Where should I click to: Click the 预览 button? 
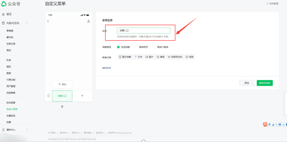tap(247, 83)
